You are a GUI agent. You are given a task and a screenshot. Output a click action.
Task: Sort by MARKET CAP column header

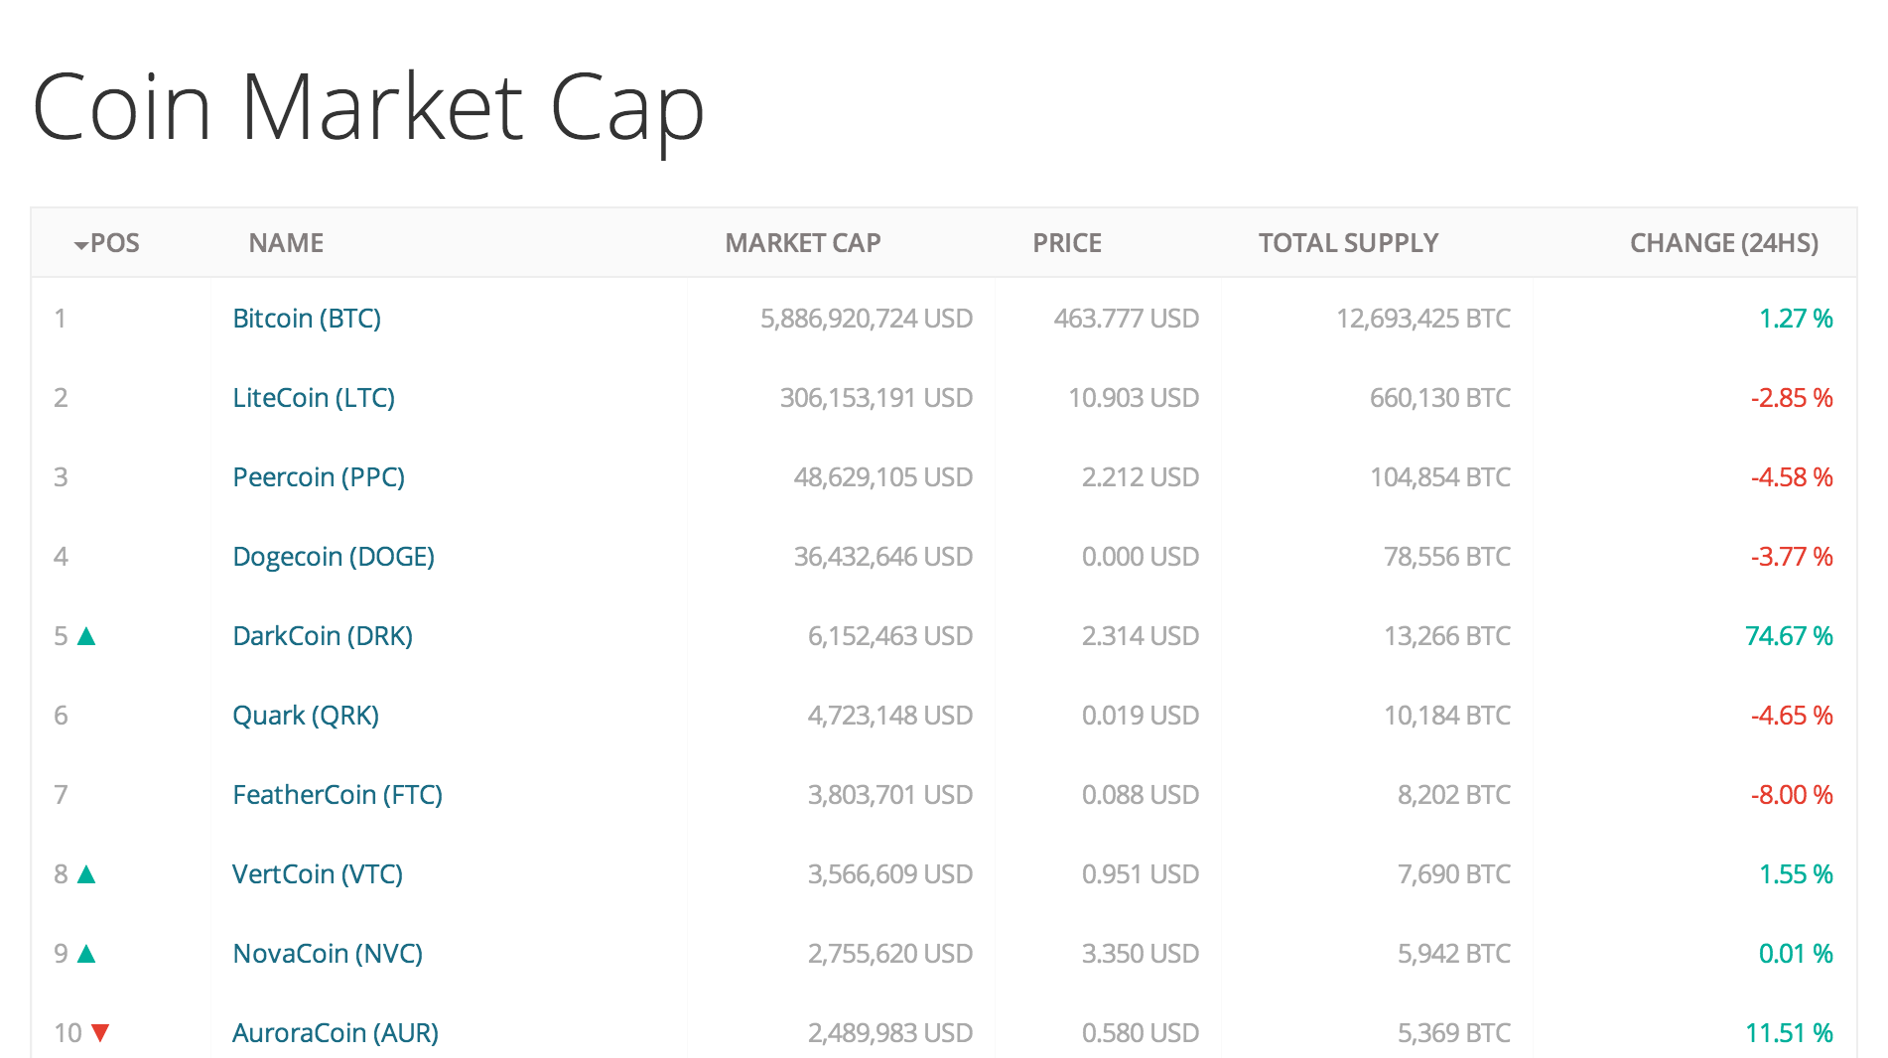802,243
